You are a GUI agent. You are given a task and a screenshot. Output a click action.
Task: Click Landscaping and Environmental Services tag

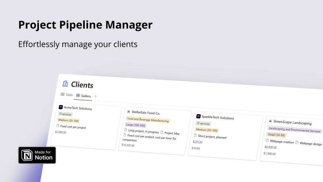(x=295, y=130)
